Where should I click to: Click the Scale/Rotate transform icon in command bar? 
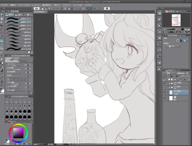[72, 8]
